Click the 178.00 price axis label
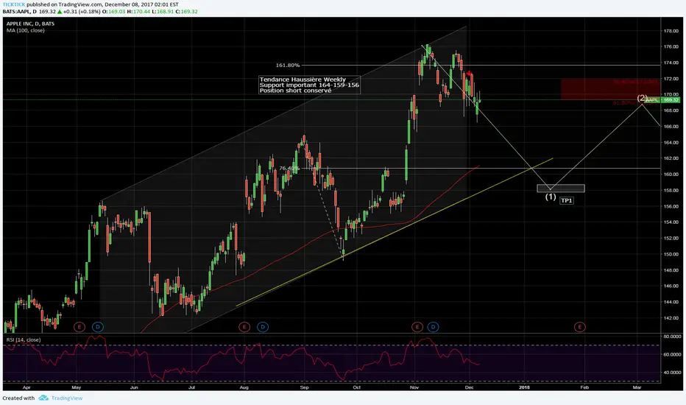The width and height of the screenshot is (686, 405). (671, 31)
